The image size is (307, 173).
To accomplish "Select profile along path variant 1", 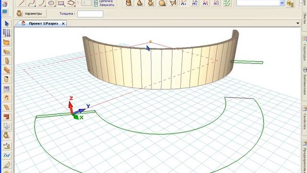I will pyautogui.click(x=184, y=3).
